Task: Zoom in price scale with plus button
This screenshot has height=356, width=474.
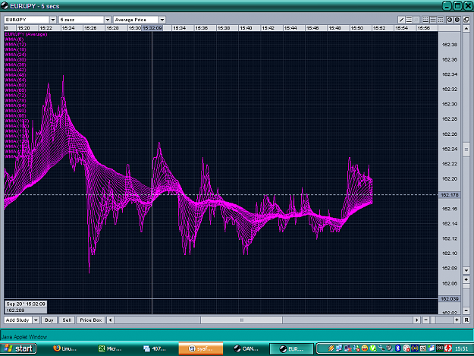Action: coord(466,279)
